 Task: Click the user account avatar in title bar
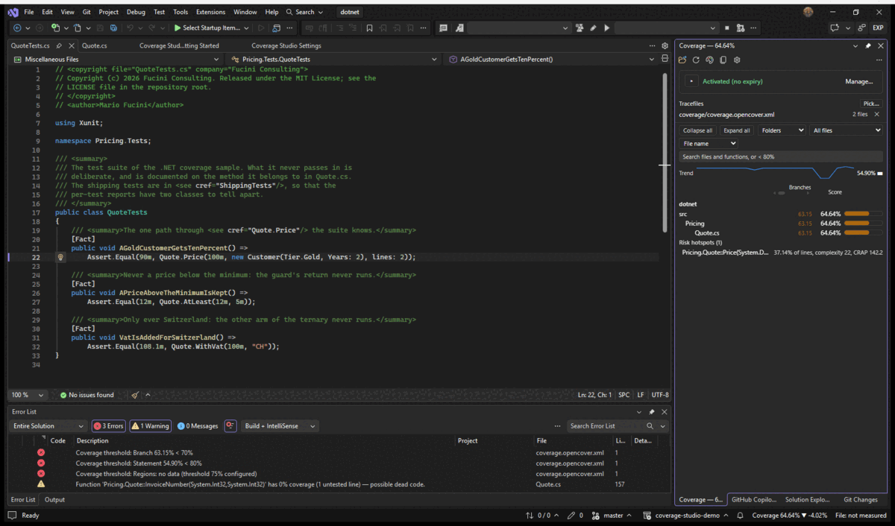pos(808,12)
